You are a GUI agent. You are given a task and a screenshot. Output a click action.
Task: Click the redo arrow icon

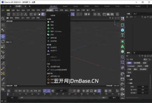[6, 6]
